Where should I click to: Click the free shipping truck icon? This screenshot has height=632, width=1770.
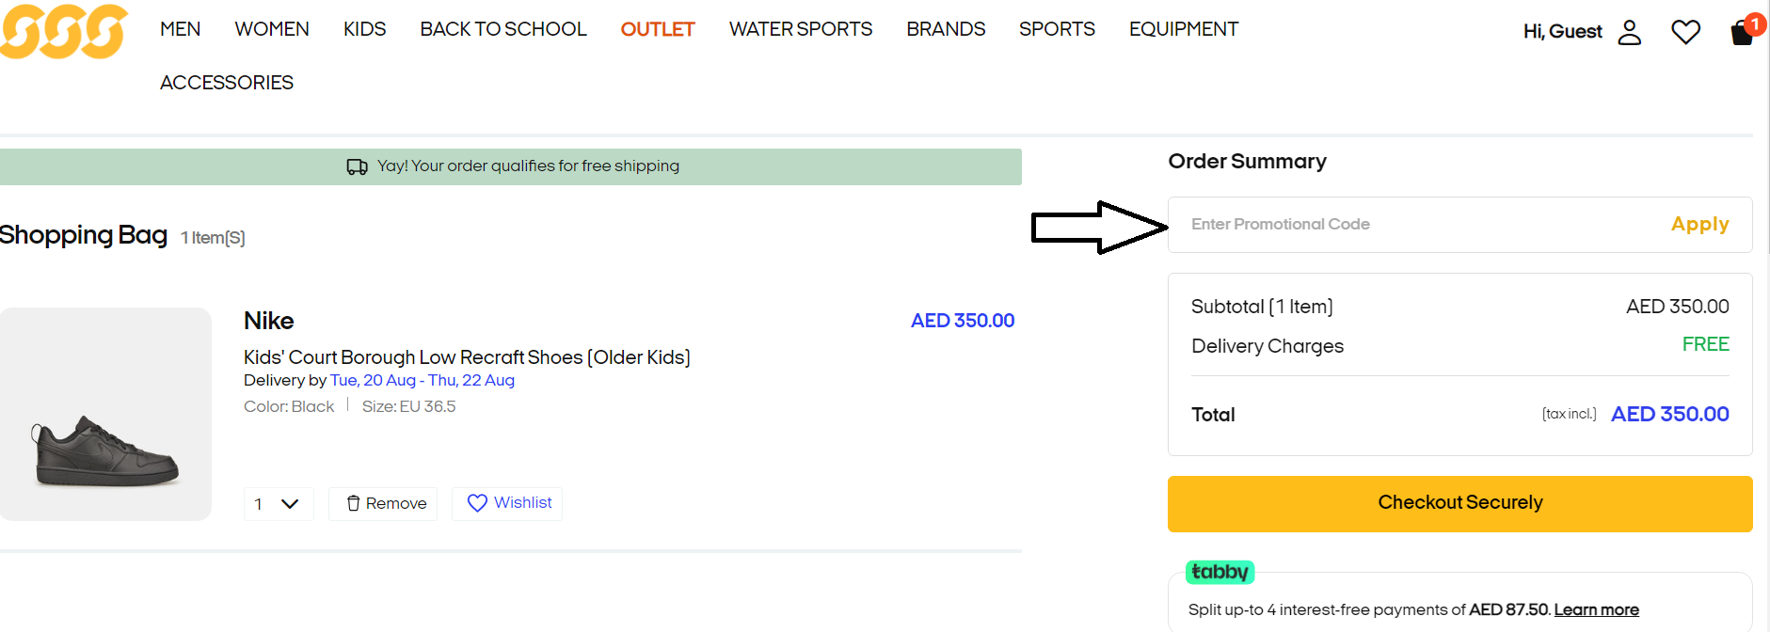coord(356,166)
